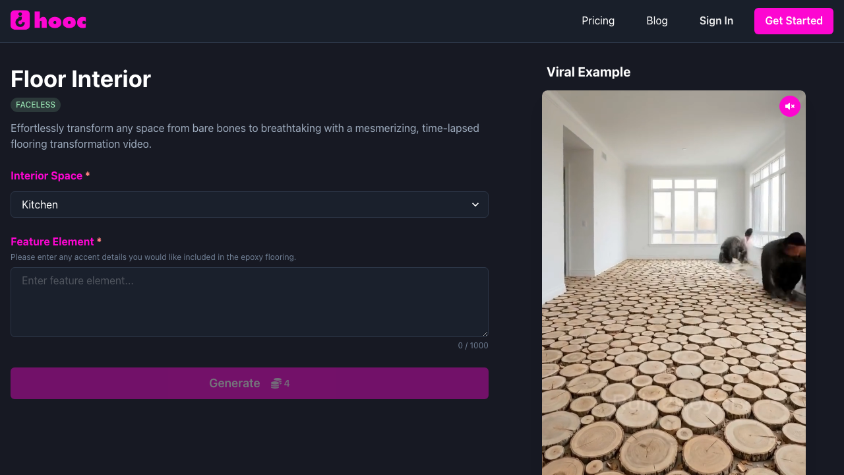Click the hooc wordmark text

(60, 21)
